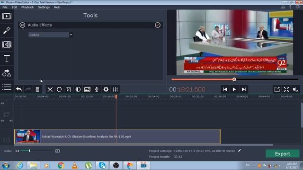
Task: Edit project settings with pencil icon
Action: tap(240, 151)
